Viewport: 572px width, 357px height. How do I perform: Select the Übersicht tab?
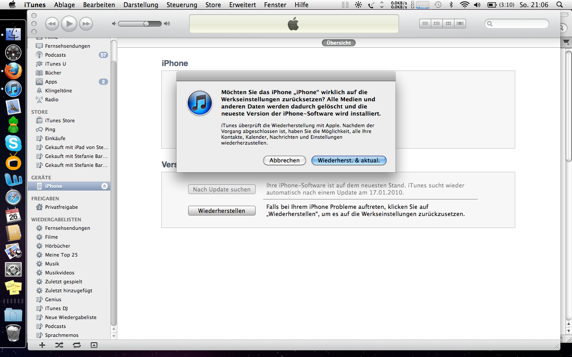pyautogui.click(x=338, y=43)
